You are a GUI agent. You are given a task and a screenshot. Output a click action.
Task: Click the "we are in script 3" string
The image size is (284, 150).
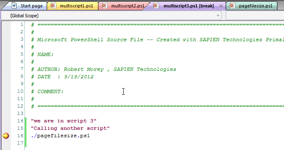click(64, 121)
